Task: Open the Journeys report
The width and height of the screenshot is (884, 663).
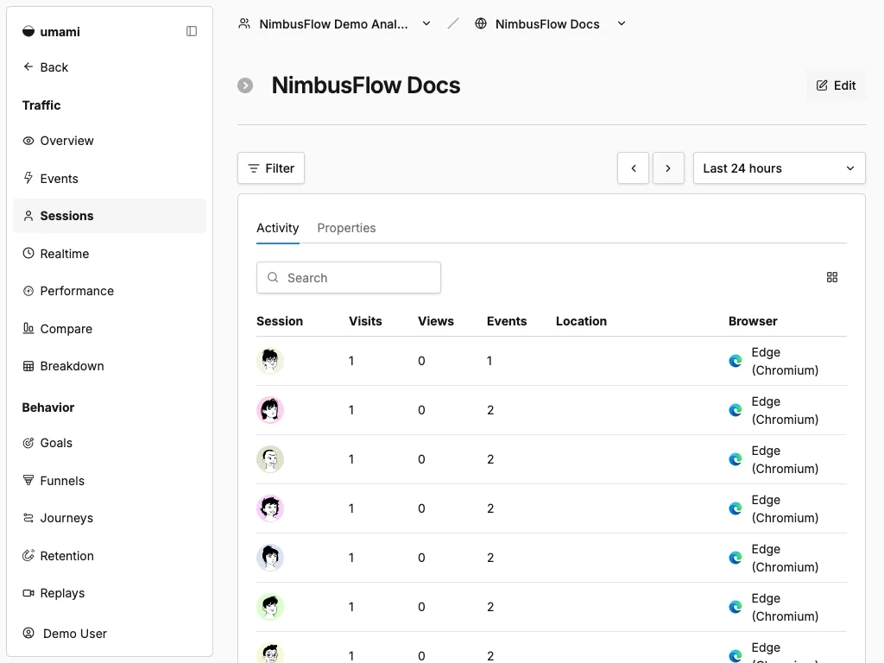Action: tap(110, 518)
